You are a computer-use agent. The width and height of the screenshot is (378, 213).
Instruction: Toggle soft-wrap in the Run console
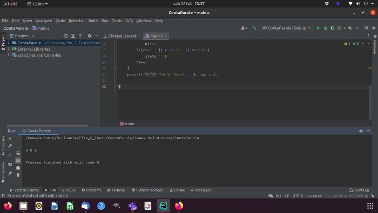point(18,153)
